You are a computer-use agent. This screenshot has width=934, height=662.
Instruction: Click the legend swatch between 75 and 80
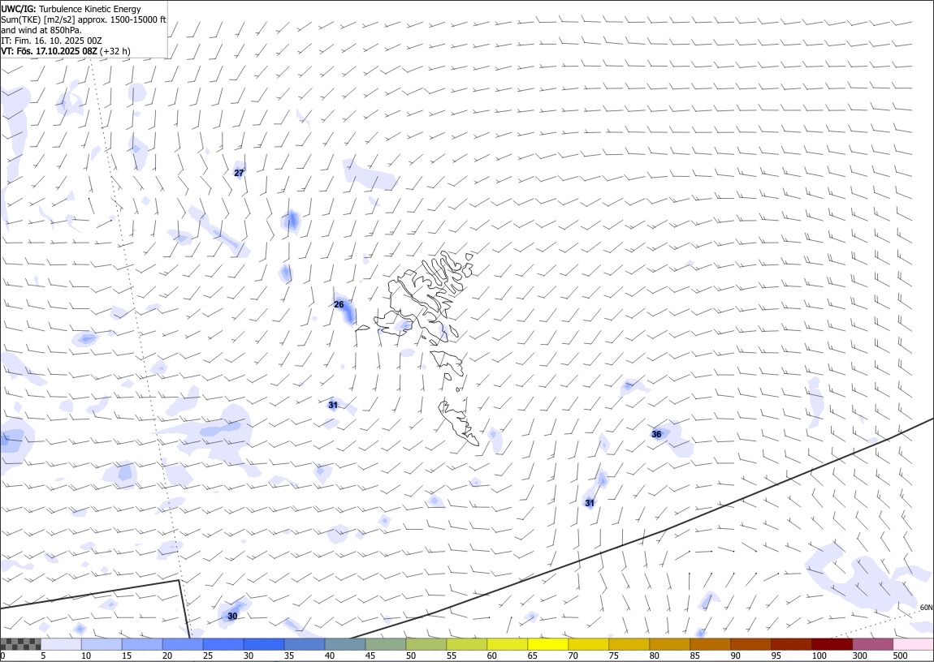coord(629,644)
